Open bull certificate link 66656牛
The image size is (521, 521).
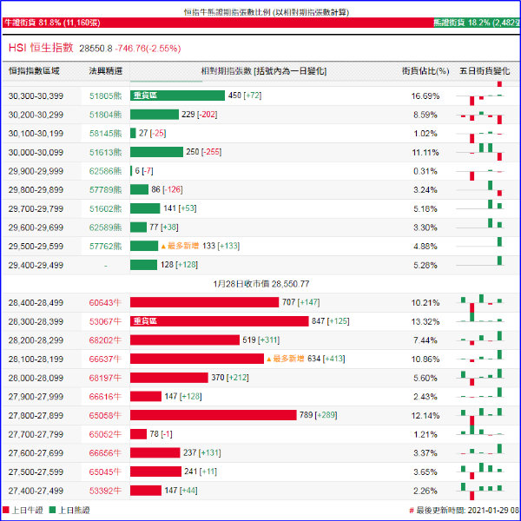pyautogui.click(x=105, y=453)
